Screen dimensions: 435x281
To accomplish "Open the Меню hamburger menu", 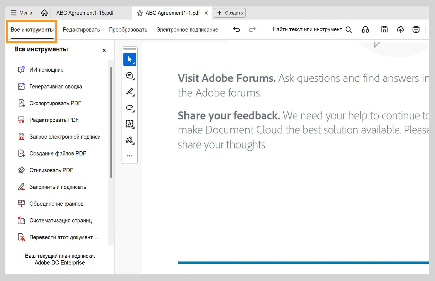I will point(21,13).
